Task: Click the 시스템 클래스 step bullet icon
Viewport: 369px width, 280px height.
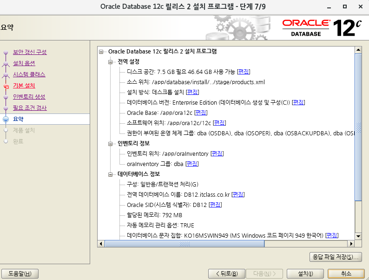Action: pyautogui.click(x=6, y=74)
